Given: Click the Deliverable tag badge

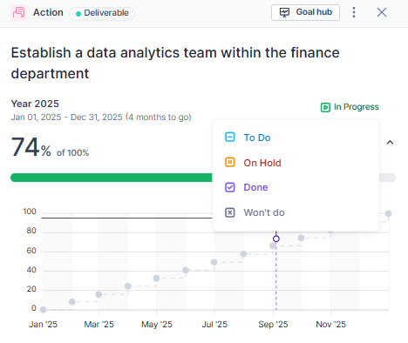Looking at the screenshot, I should click(x=102, y=13).
